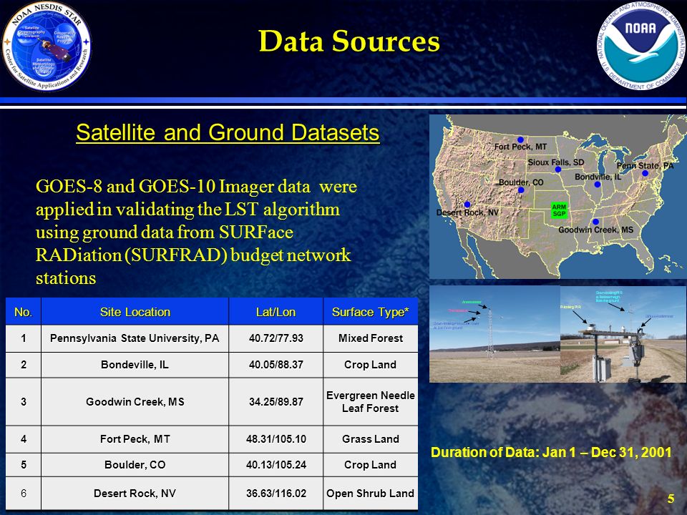Screen dimensions: 687x515
Task: Select the 'Boulder, CO' table cell
Action: tap(135, 465)
